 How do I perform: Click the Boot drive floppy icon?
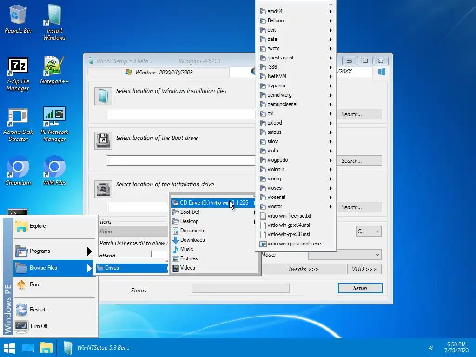[x=103, y=141]
